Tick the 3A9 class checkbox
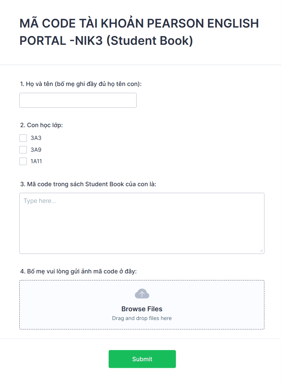 23,150
